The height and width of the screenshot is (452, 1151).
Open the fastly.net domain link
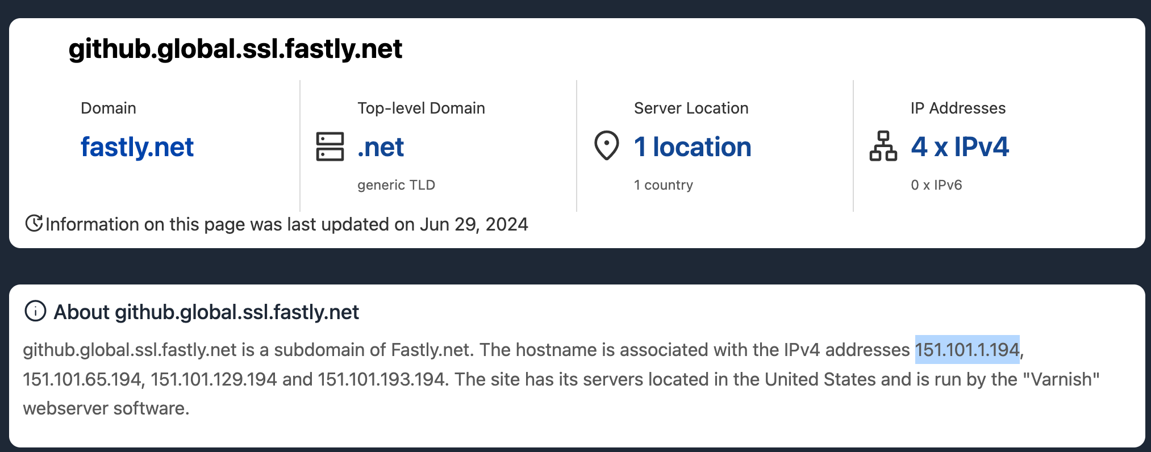coord(137,147)
